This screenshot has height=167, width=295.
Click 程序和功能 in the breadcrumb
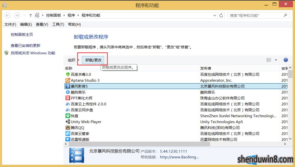(91, 15)
